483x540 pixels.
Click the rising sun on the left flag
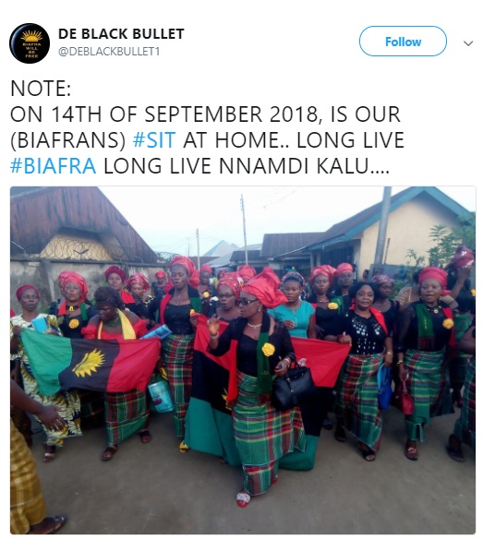(90, 362)
